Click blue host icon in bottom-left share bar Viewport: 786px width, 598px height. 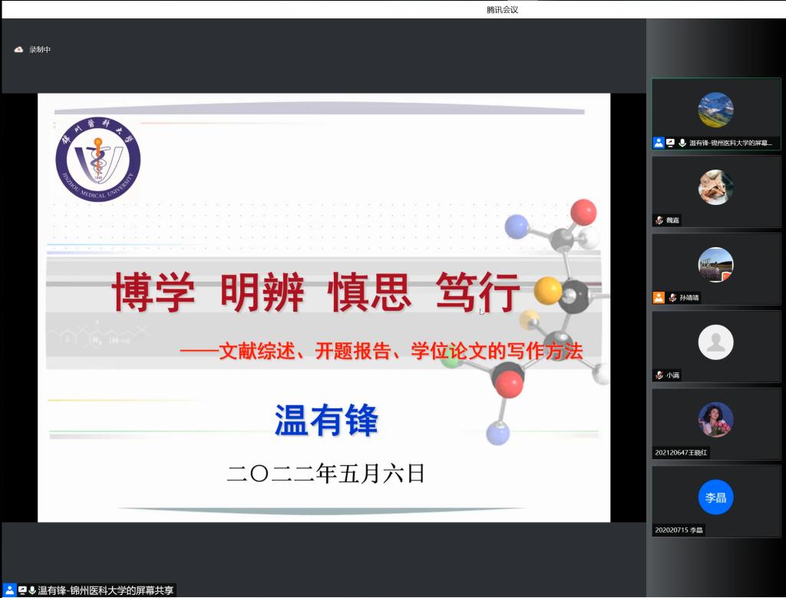point(9,590)
